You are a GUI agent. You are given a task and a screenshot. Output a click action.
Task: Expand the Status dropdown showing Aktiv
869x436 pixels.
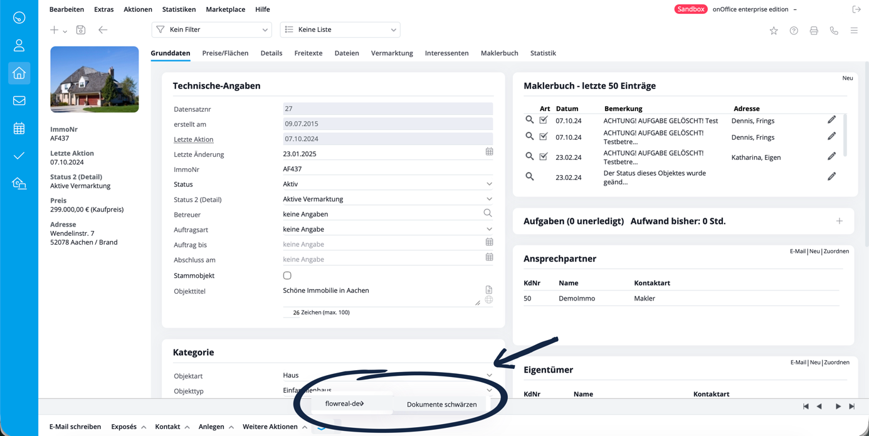tap(387, 184)
